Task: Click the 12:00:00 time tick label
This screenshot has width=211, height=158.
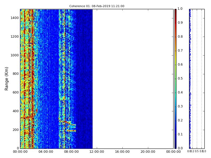Action: click(x=97, y=152)
